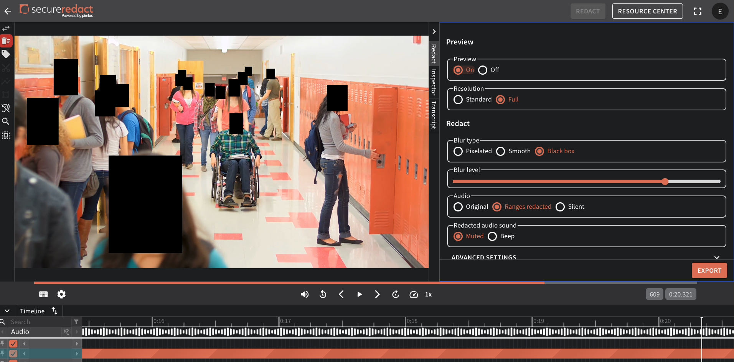Collapse the timeline panel chevron
This screenshot has width=734, height=362.
[7, 311]
